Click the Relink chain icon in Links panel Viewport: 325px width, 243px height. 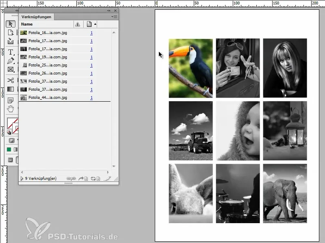coord(71,179)
